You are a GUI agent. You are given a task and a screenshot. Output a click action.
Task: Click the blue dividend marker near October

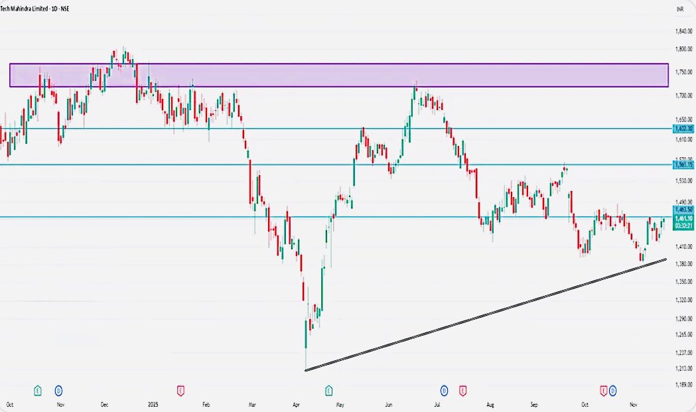coord(612,391)
